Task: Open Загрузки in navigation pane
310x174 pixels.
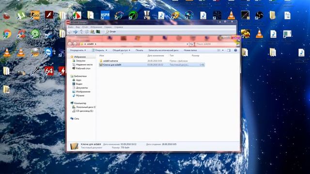Action: 80,61
